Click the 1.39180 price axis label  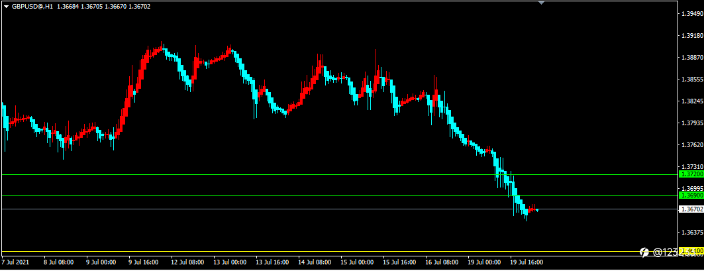692,36
